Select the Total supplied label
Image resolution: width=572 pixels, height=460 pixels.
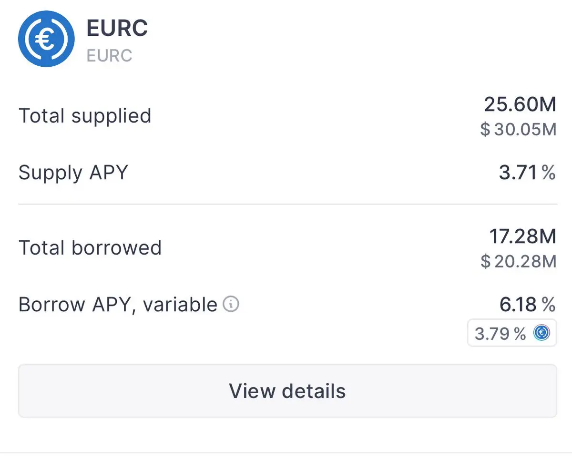85,116
